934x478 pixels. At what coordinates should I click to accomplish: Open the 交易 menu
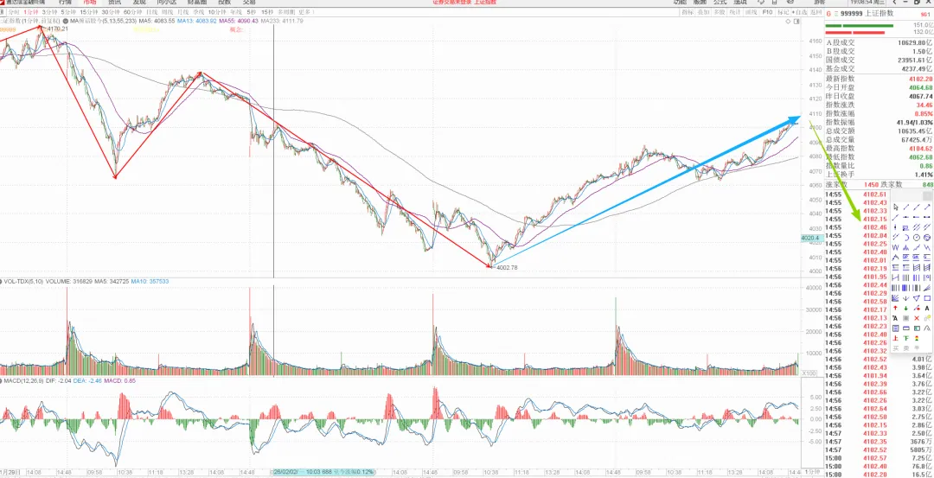[248, 3]
